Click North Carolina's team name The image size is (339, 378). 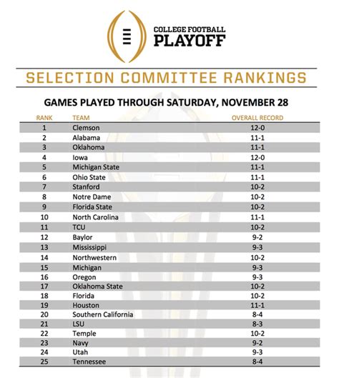click(x=96, y=217)
